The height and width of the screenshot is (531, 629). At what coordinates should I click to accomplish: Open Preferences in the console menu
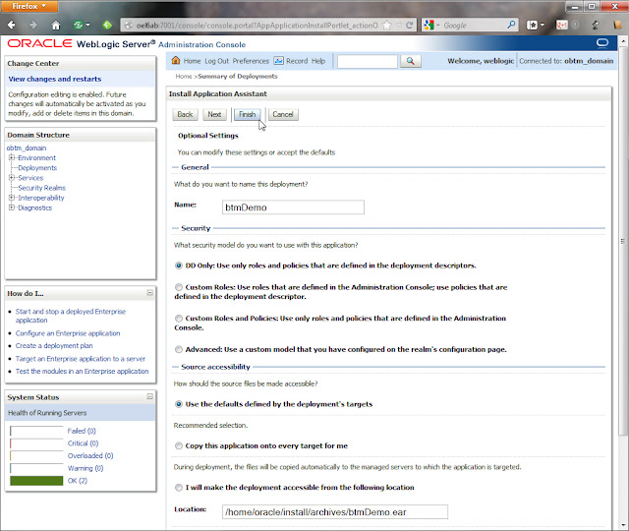coord(251,61)
